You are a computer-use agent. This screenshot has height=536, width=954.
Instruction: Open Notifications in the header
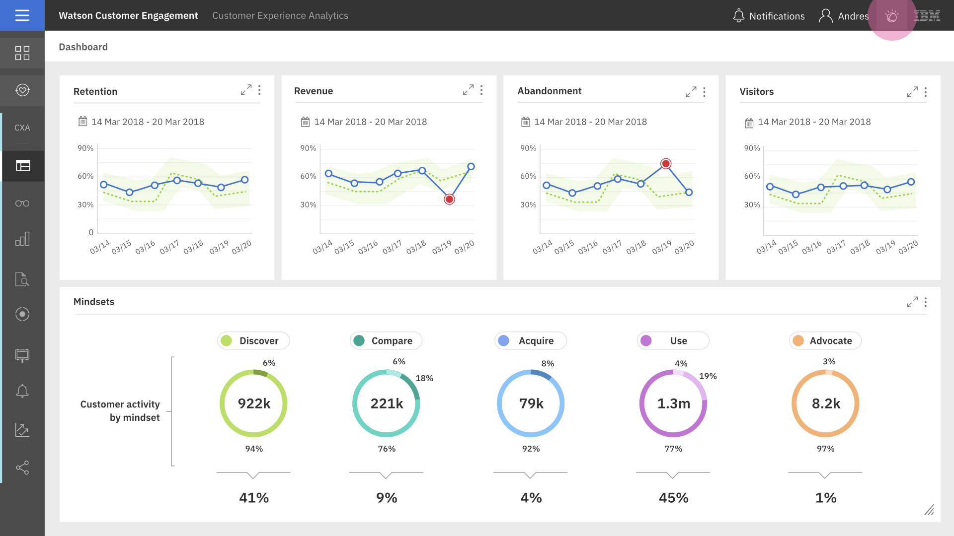pyautogui.click(x=769, y=16)
